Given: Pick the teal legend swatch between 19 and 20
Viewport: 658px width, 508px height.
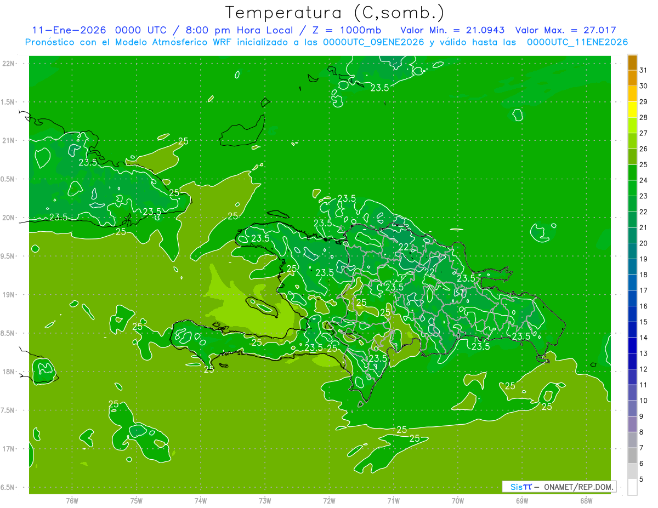Looking at the screenshot, I should (x=632, y=251).
